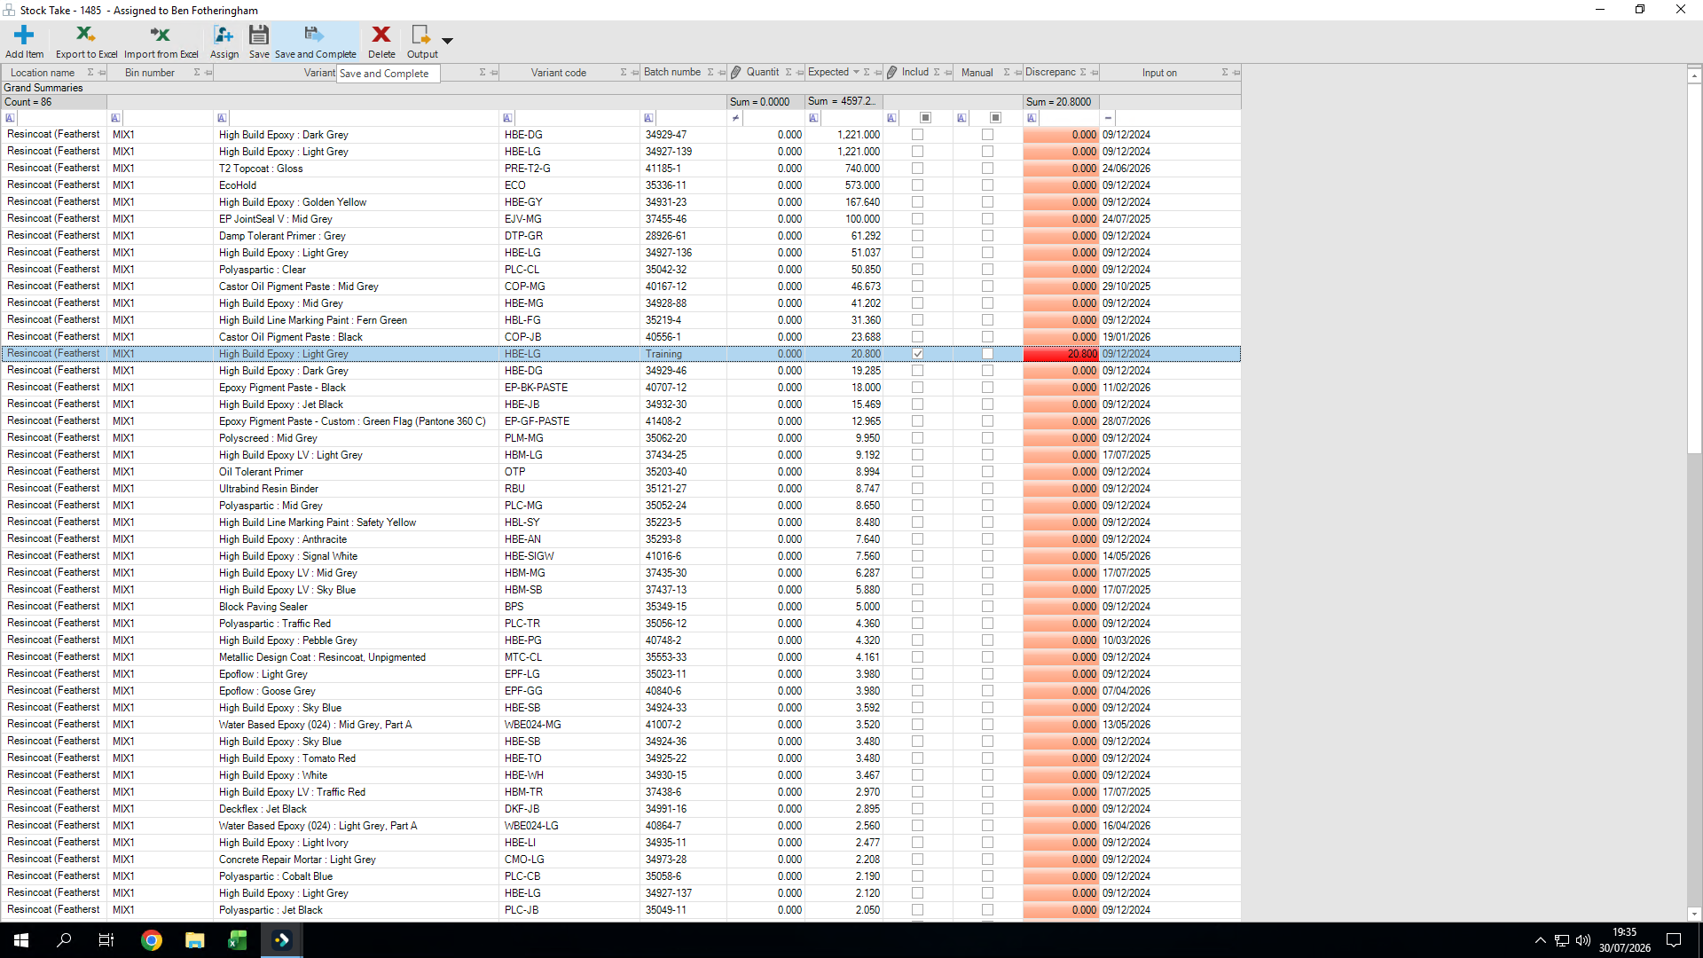
Task: Open the Output dropdown arrow
Action: [x=447, y=41]
